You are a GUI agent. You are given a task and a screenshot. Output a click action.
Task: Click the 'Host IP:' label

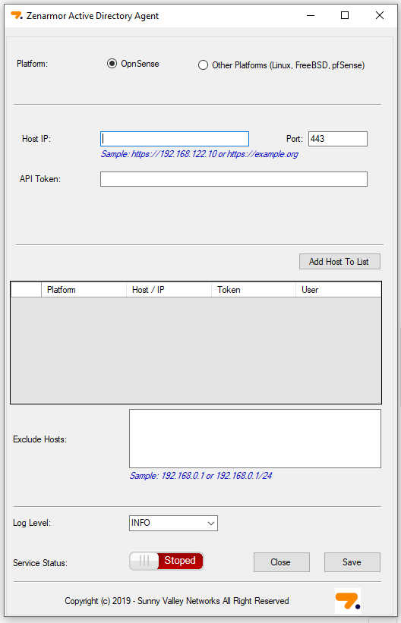36,139
